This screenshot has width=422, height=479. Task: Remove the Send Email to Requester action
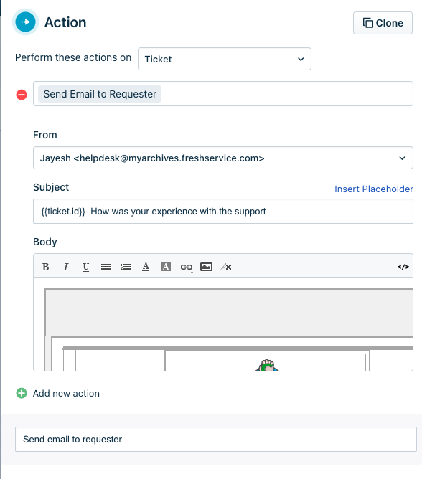(22, 95)
